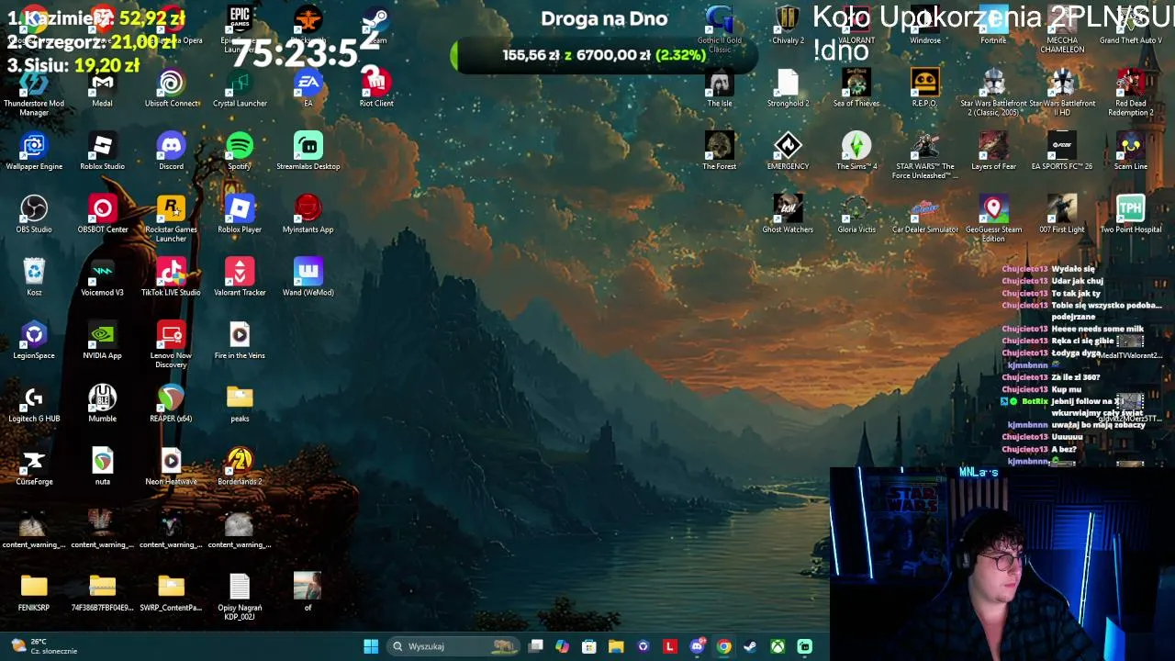Open the Discord desktop shortcut
The width and height of the screenshot is (1175, 661).
tap(171, 152)
